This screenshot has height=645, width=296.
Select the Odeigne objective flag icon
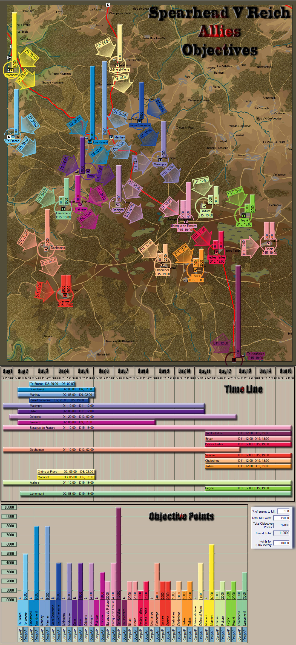(x=118, y=205)
